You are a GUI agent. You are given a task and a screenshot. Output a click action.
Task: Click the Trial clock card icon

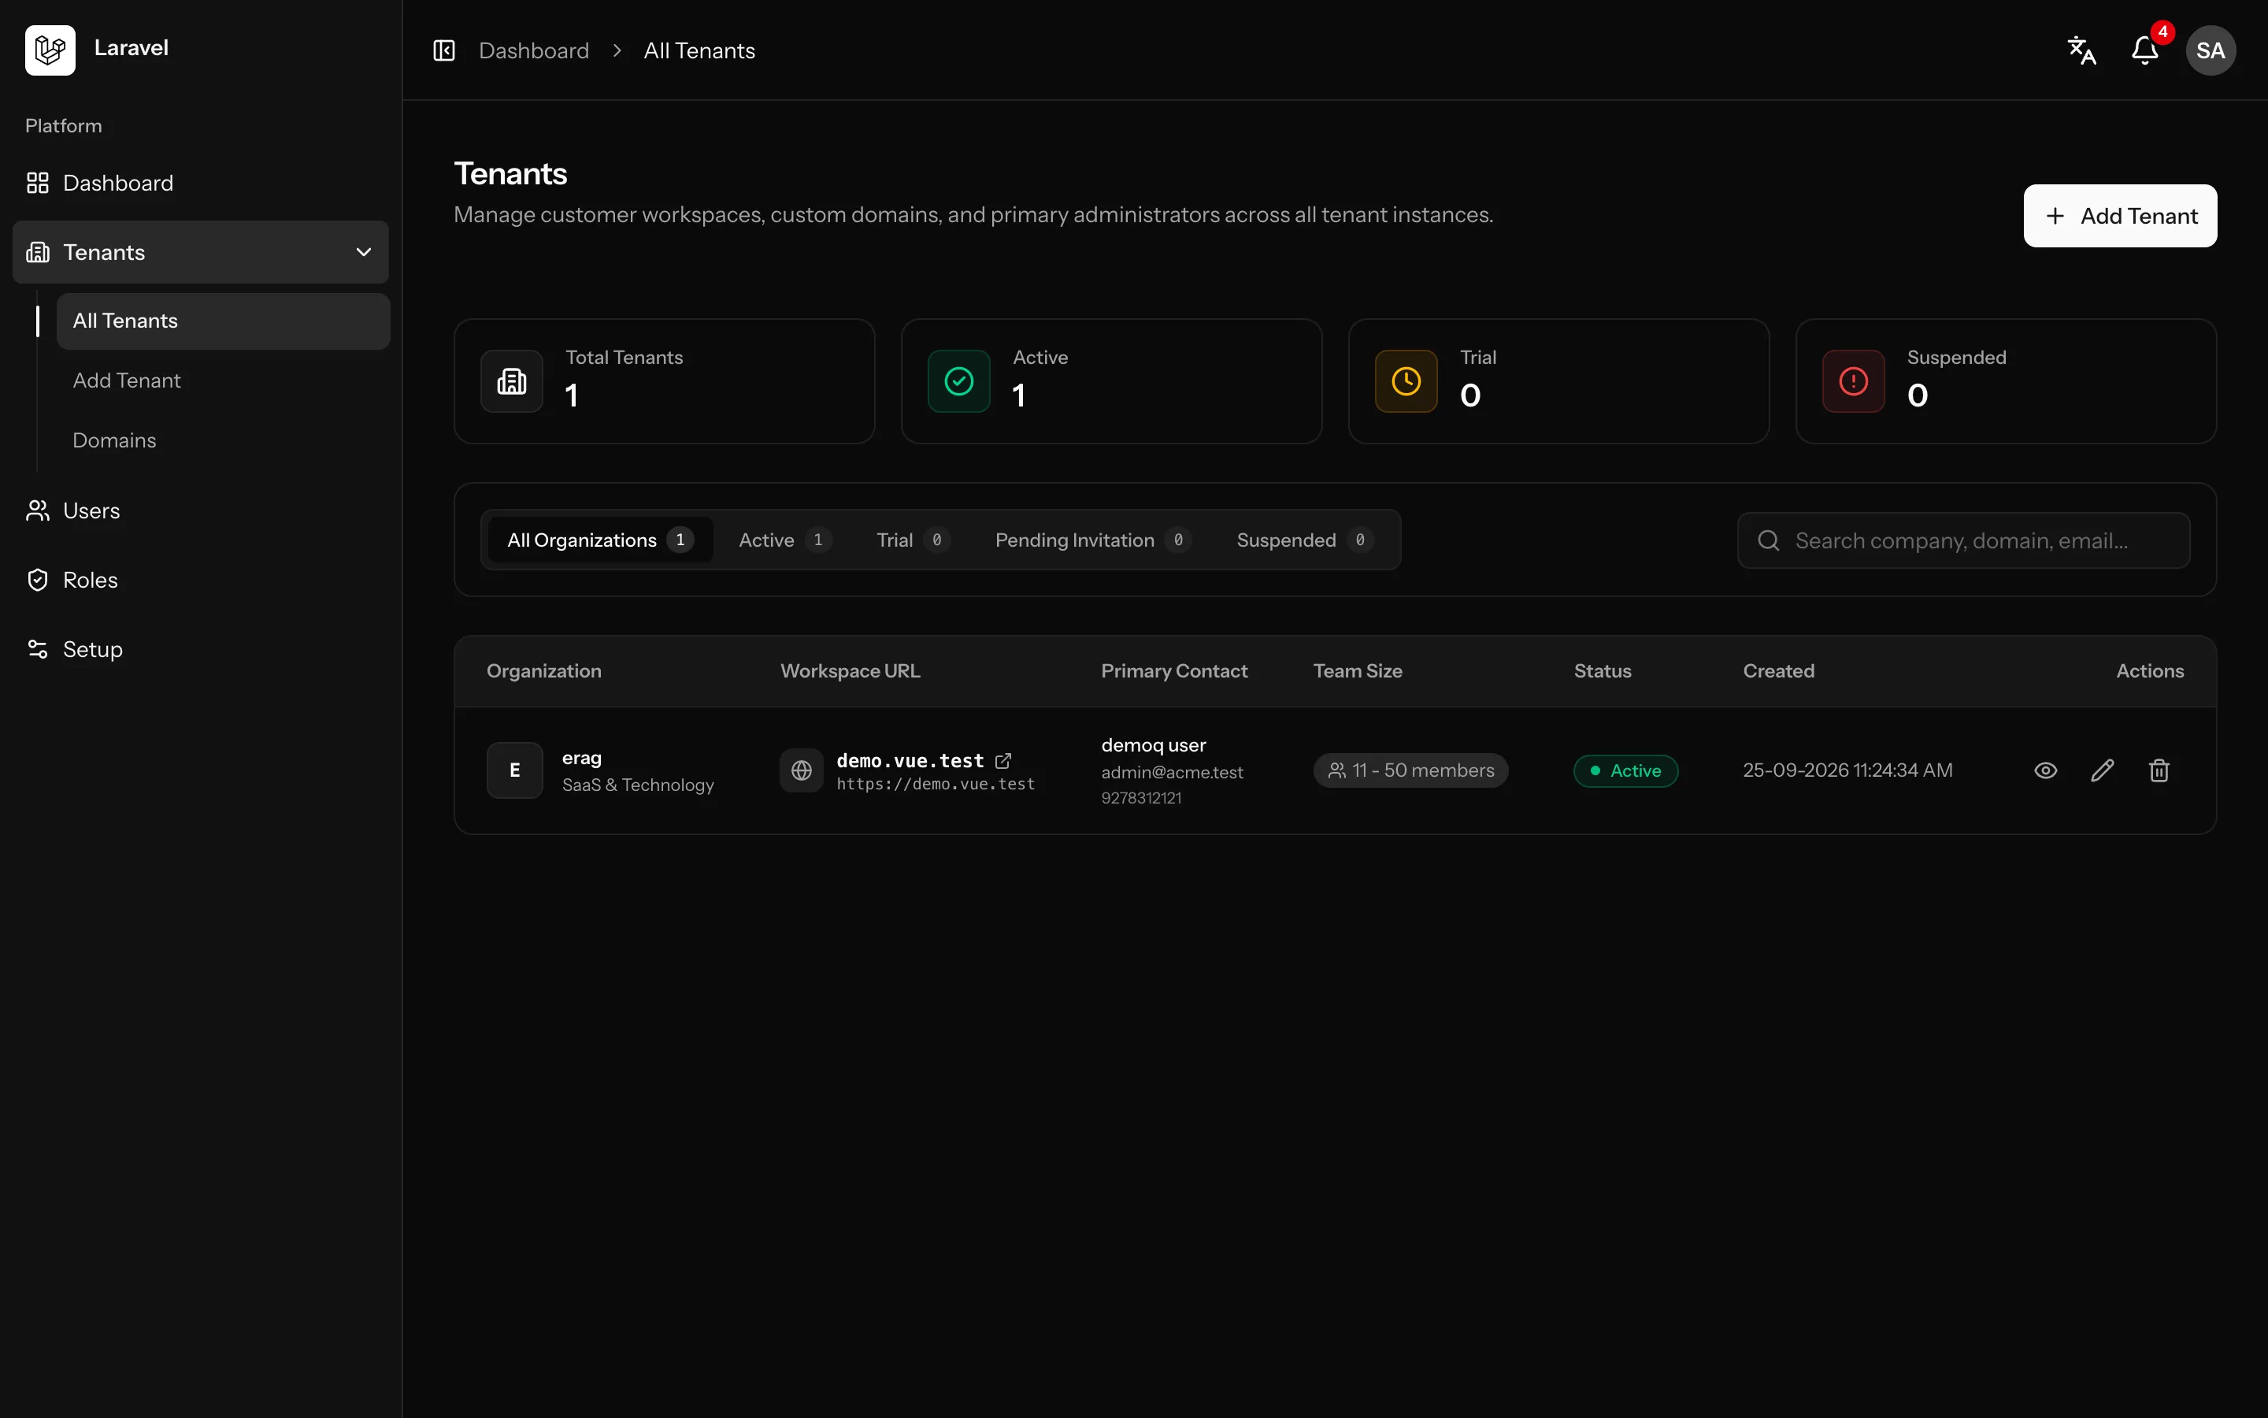(1406, 380)
